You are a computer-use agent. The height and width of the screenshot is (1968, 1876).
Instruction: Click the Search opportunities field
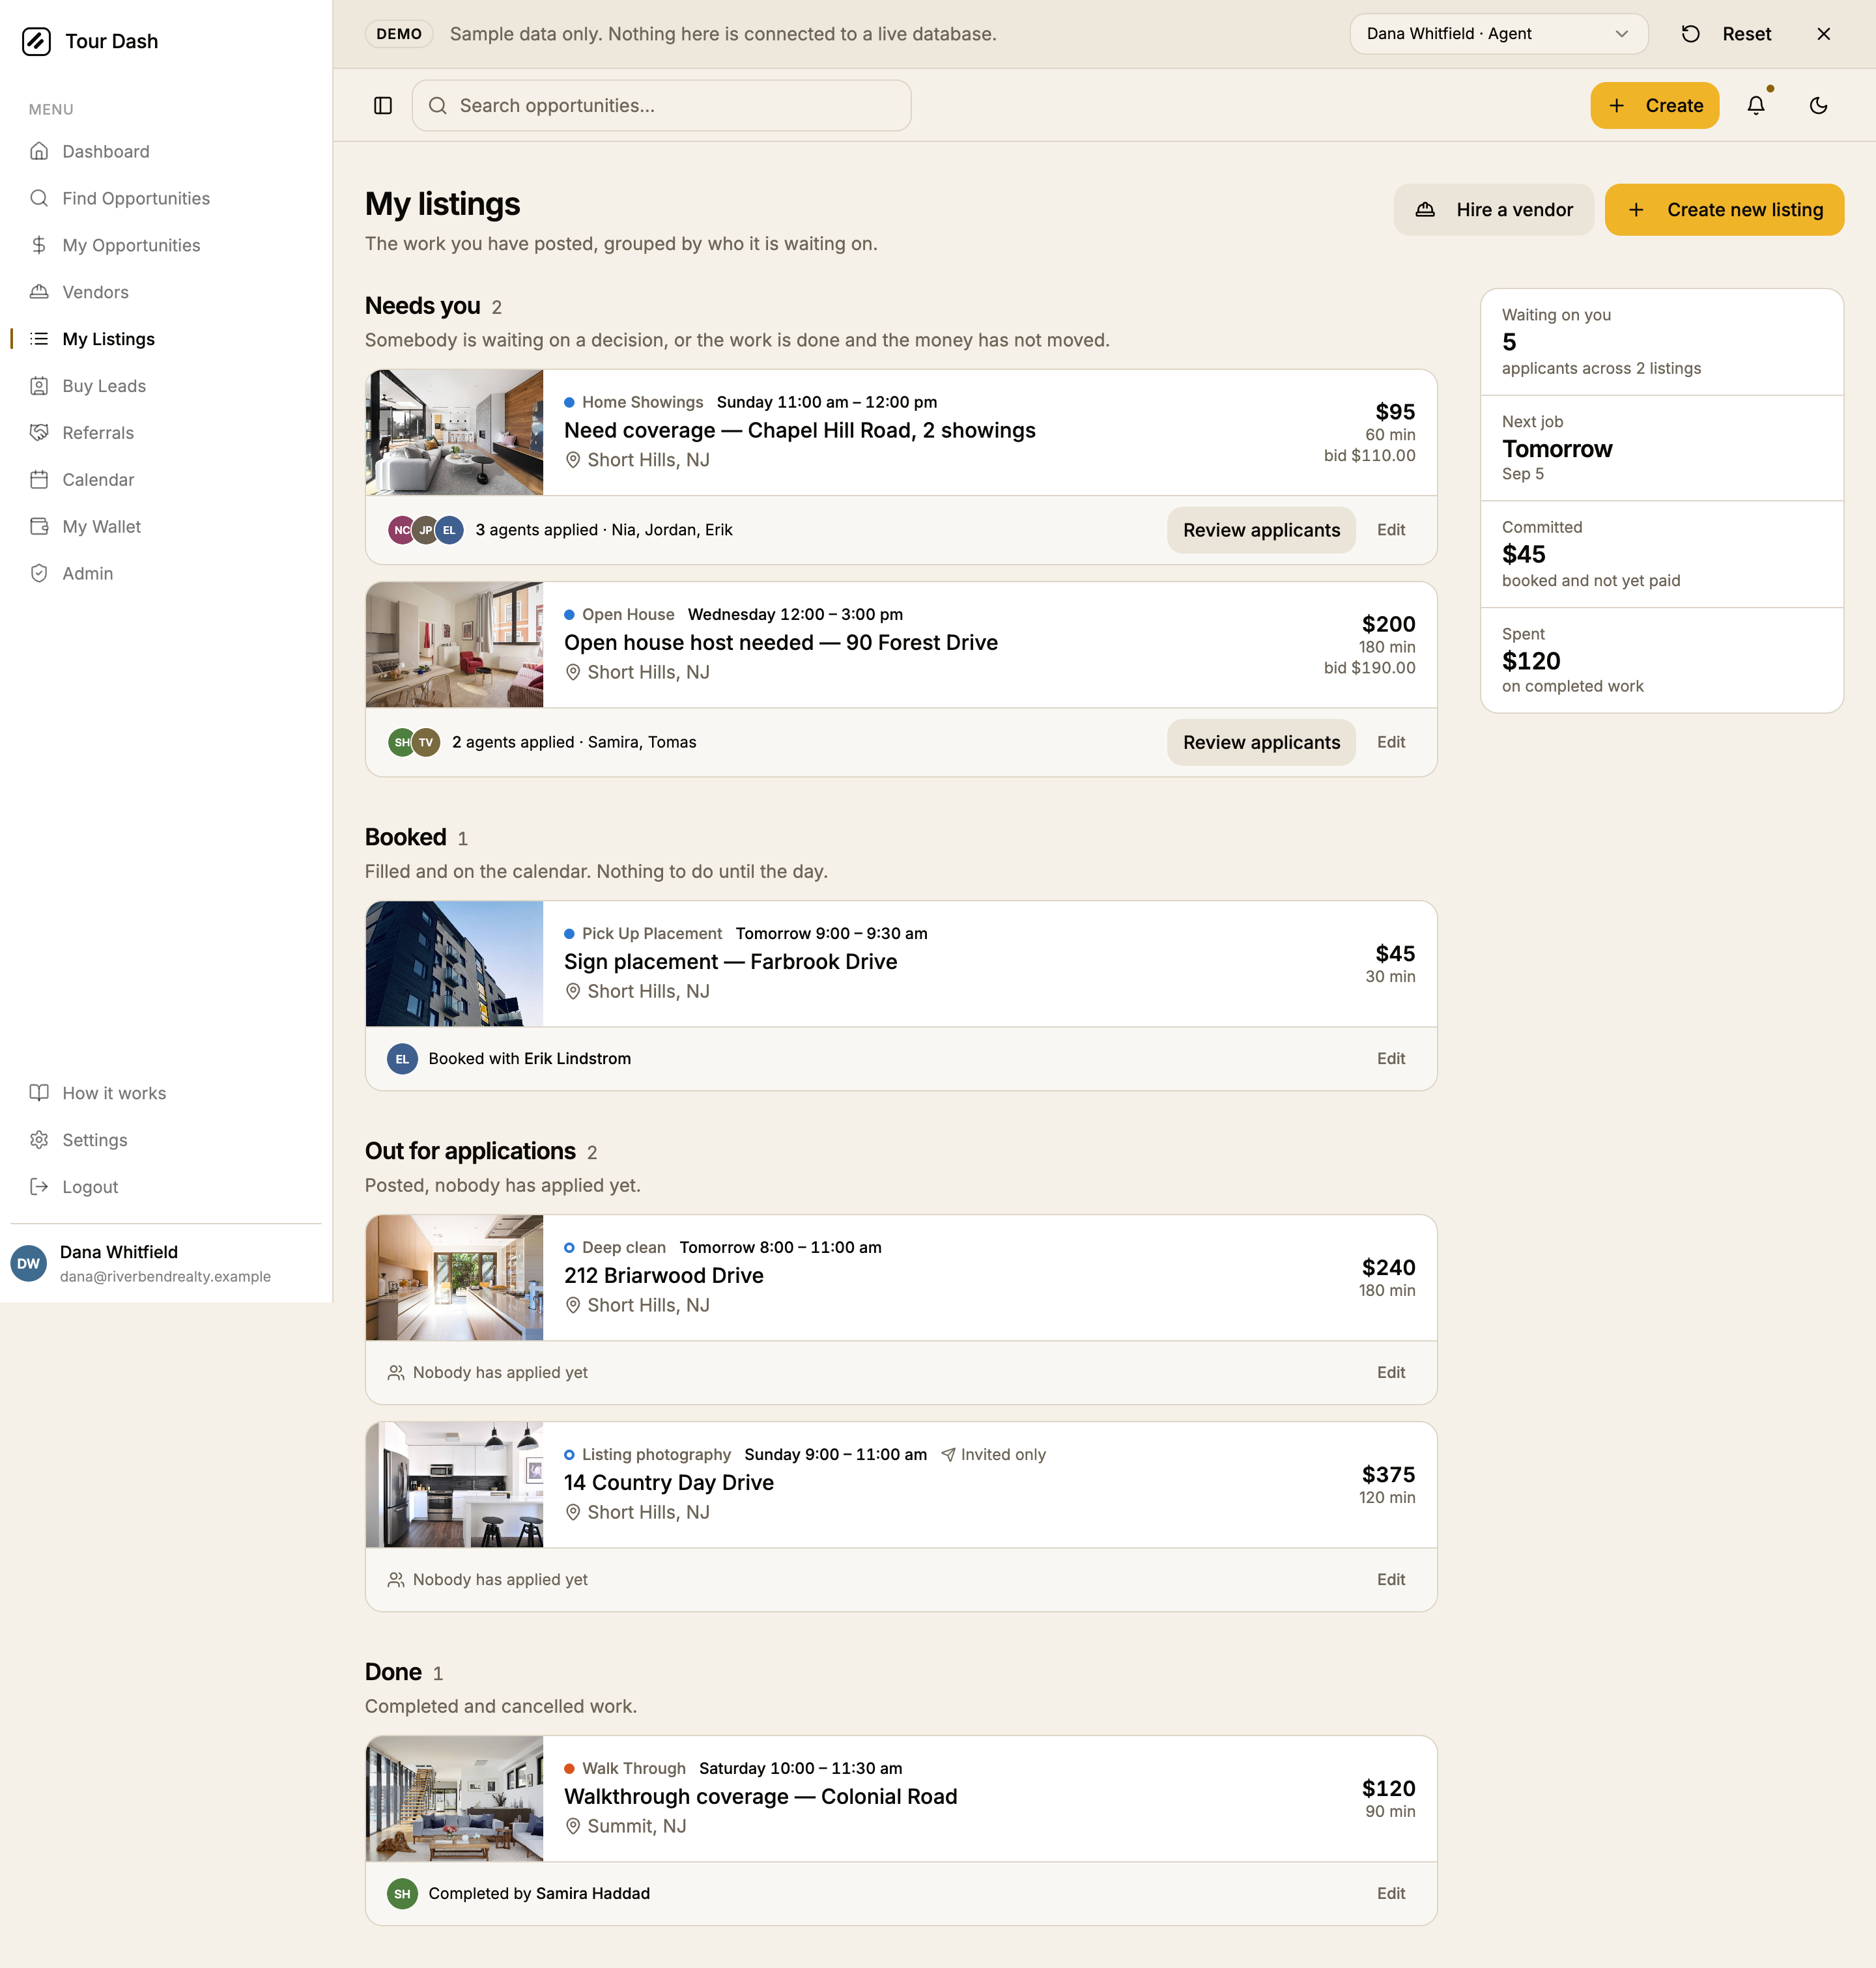pos(662,106)
